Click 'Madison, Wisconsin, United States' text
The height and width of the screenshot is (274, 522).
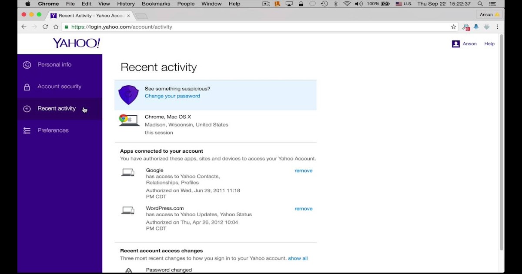tap(186, 125)
